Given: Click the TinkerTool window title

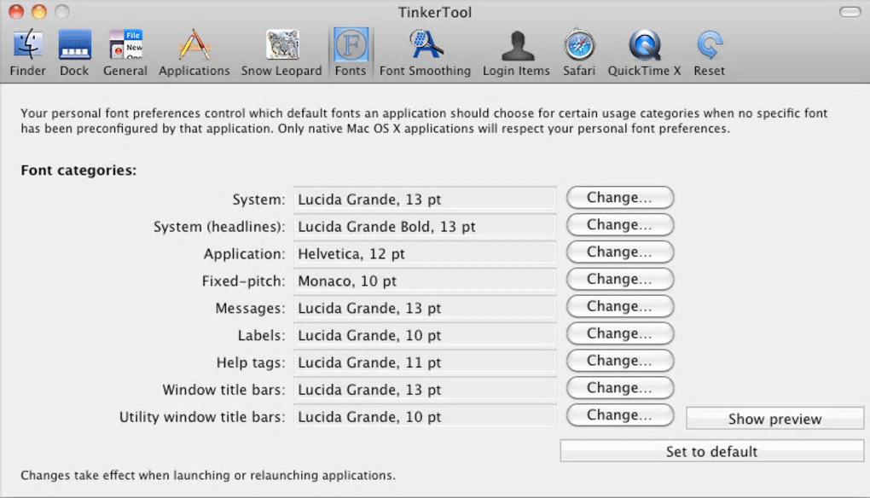Looking at the screenshot, I should click(435, 12).
